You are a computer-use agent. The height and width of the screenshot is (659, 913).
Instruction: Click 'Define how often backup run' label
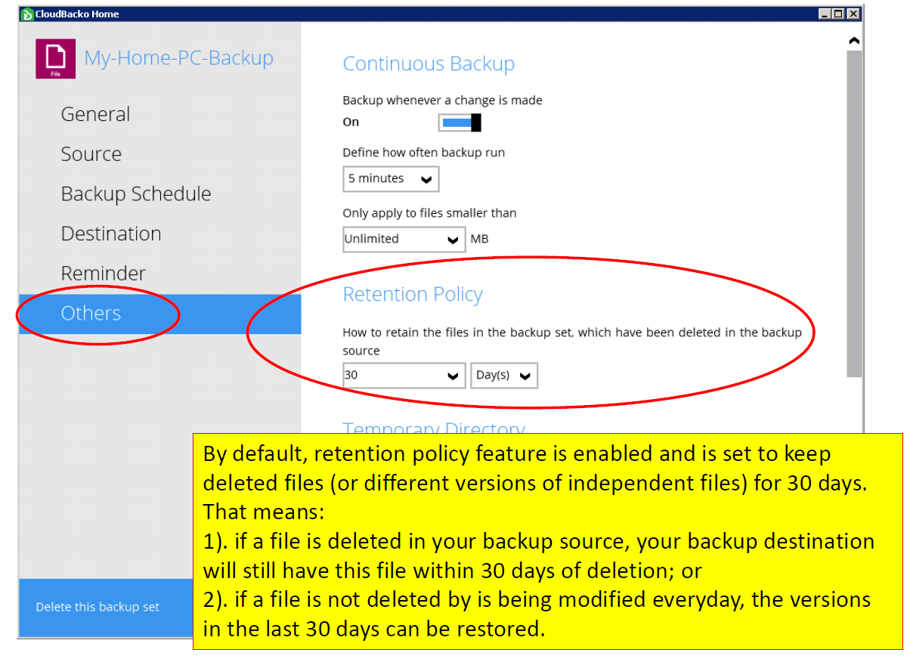[x=423, y=153]
